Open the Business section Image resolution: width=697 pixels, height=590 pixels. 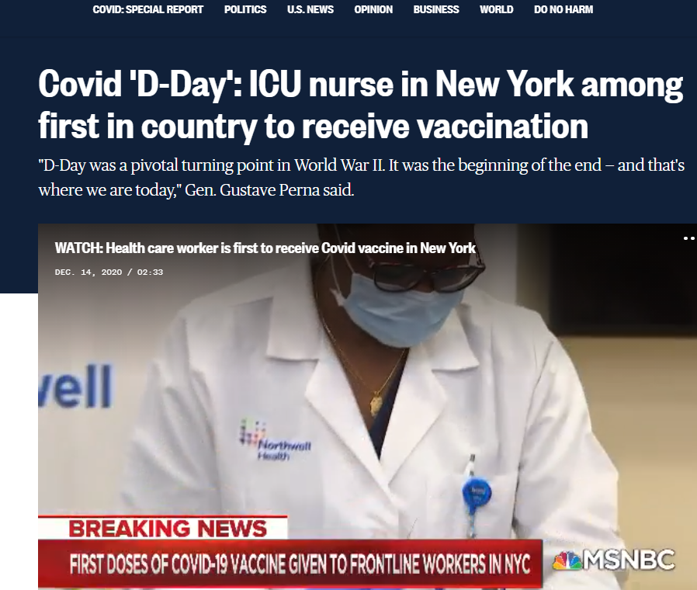435,9
